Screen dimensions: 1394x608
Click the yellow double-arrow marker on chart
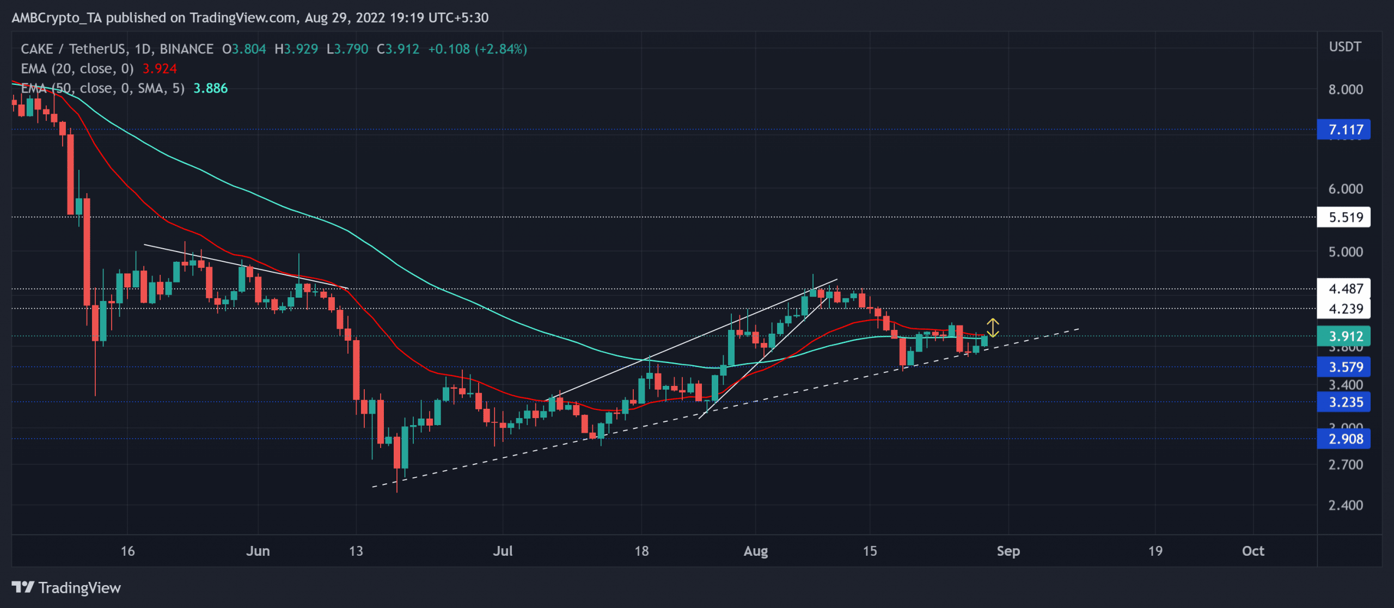click(993, 328)
